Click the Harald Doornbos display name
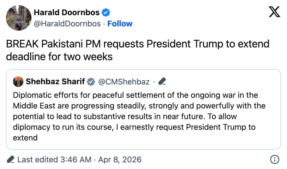287x169 pixels. [67, 13]
